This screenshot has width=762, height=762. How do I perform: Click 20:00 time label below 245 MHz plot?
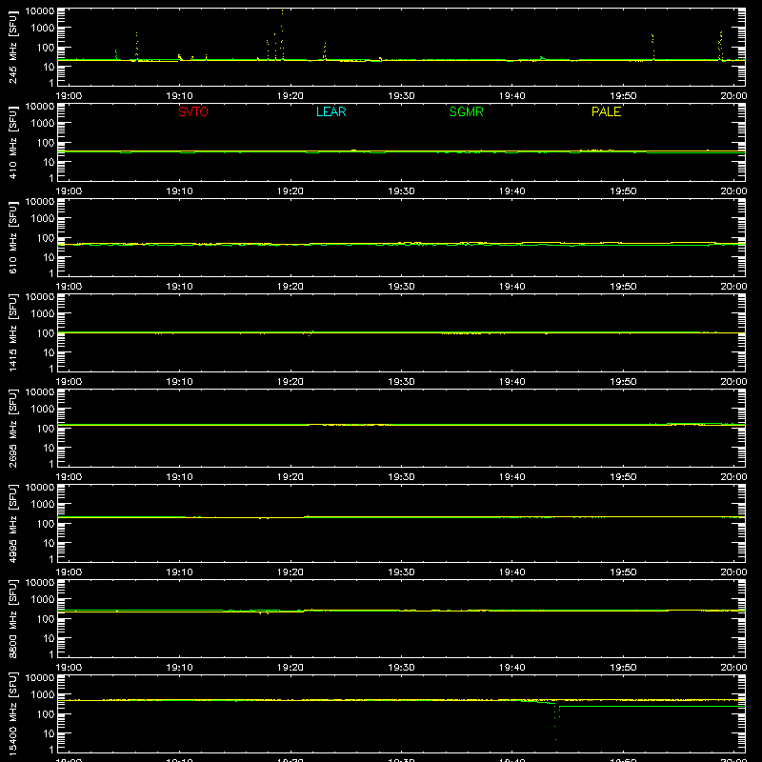pyautogui.click(x=733, y=96)
